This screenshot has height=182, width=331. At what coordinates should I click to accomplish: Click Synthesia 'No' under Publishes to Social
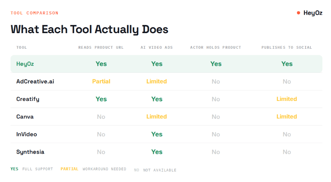287,152
